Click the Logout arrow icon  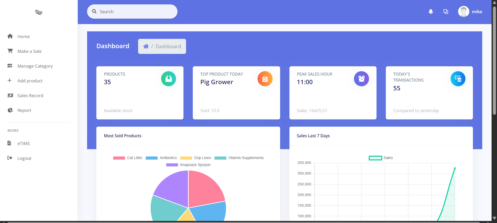click(10, 158)
